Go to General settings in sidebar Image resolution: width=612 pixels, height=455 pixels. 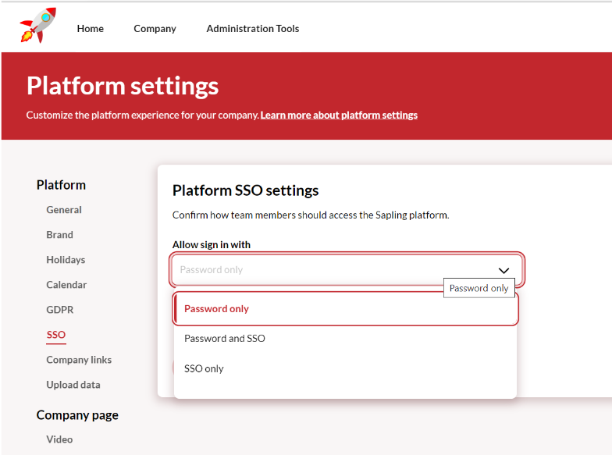tap(64, 210)
